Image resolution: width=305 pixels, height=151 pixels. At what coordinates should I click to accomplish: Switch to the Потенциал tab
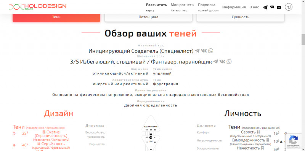click(148, 17)
